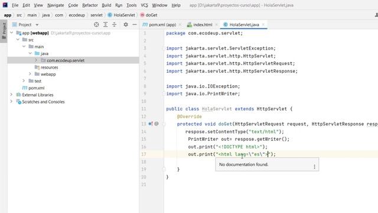Click the HolaServlet breadcrumb item
Viewport: 378px width, 213px height.
click(x=124, y=15)
